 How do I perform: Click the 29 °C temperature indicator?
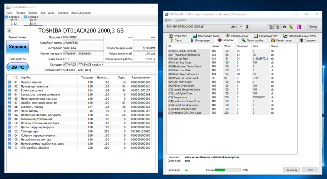click(x=18, y=67)
